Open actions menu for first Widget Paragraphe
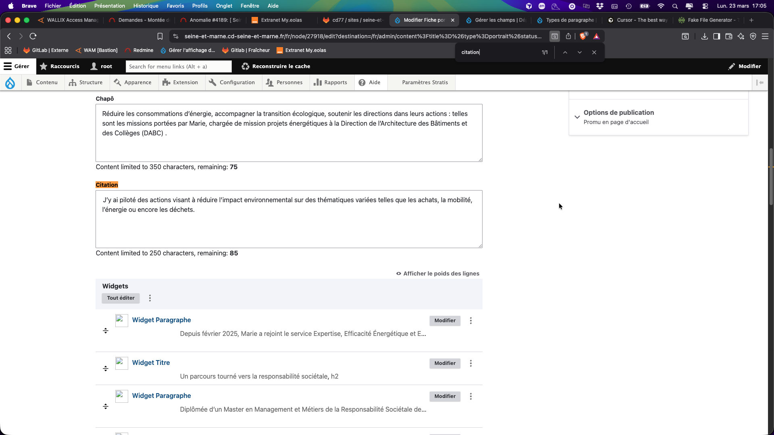The image size is (774, 435). pos(471,321)
